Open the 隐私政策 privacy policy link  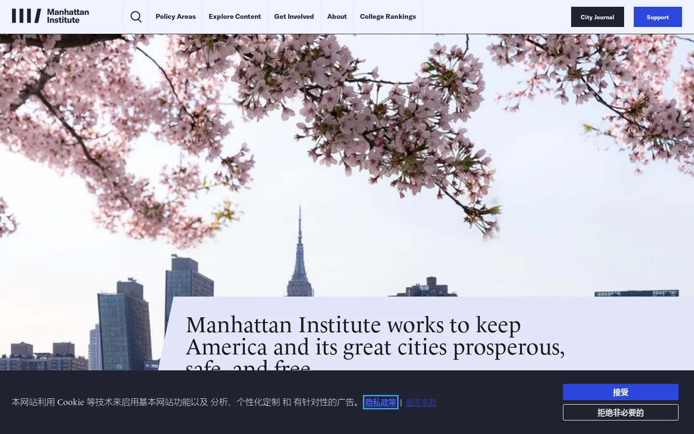pyautogui.click(x=381, y=402)
